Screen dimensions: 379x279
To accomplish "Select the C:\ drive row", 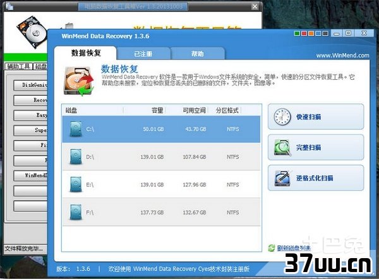I will click(x=161, y=129).
